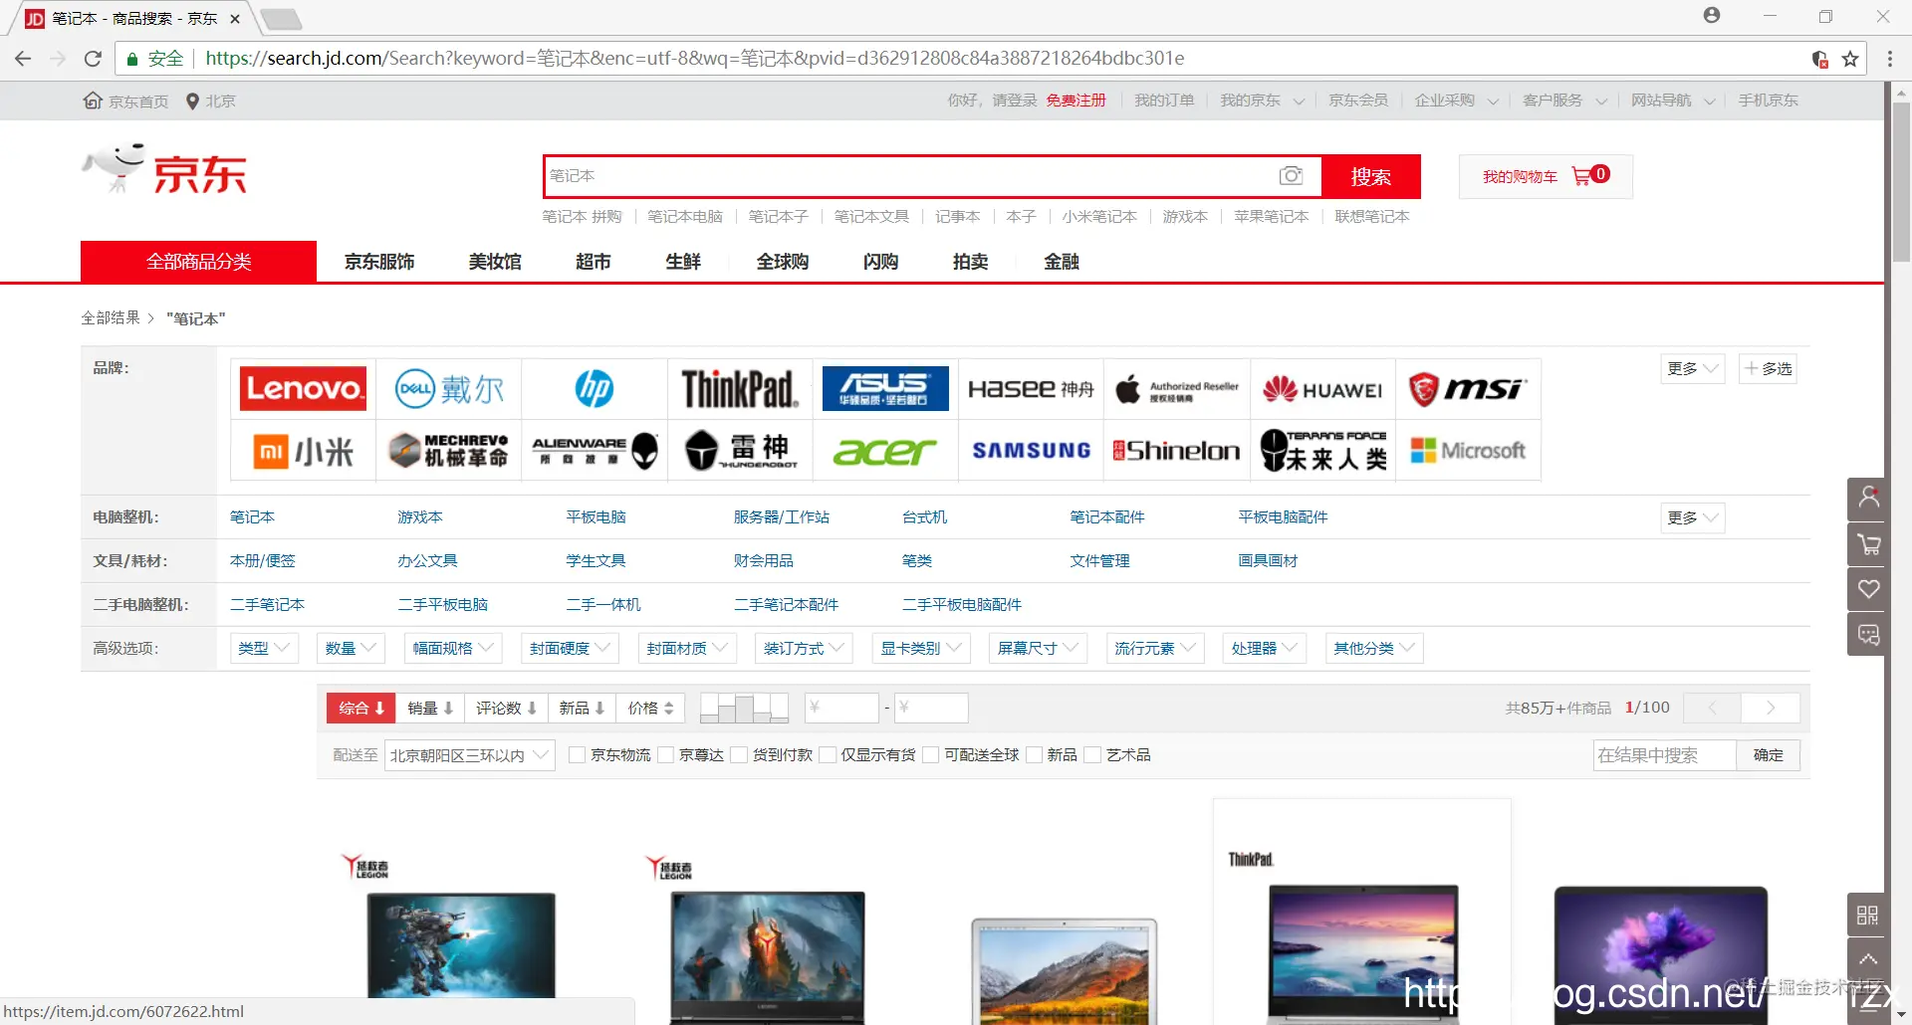Open the 美妆馆 navigation item
This screenshot has width=1912, height=1025.
(x=495, y=262)
